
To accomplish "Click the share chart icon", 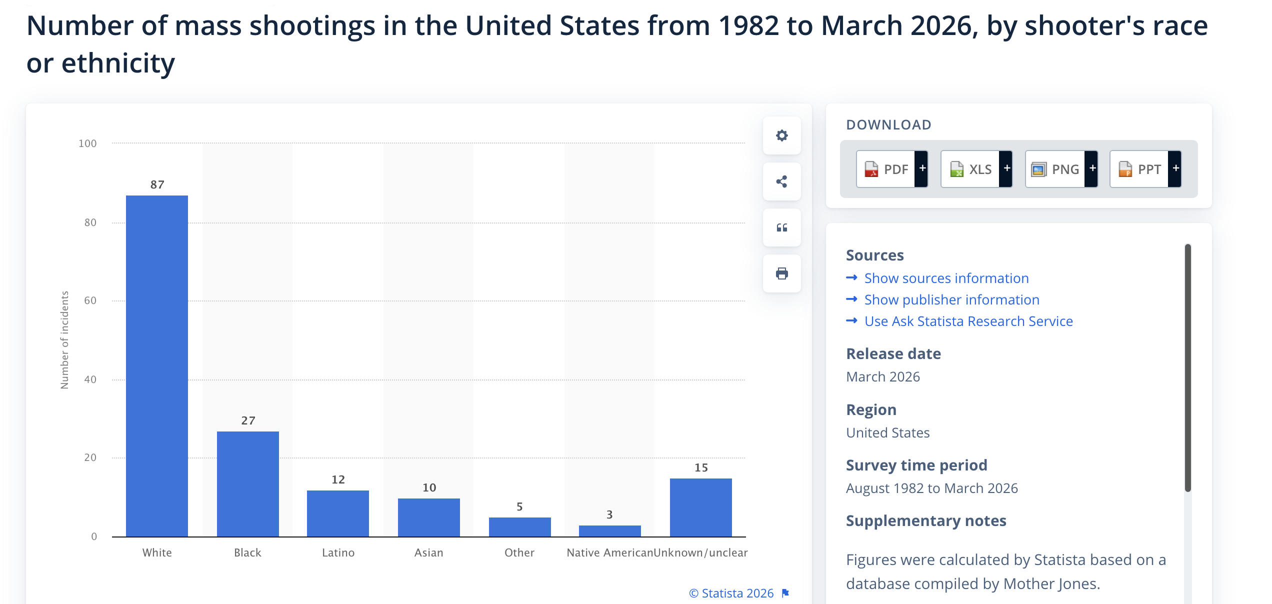I will [x=781, y=181].
